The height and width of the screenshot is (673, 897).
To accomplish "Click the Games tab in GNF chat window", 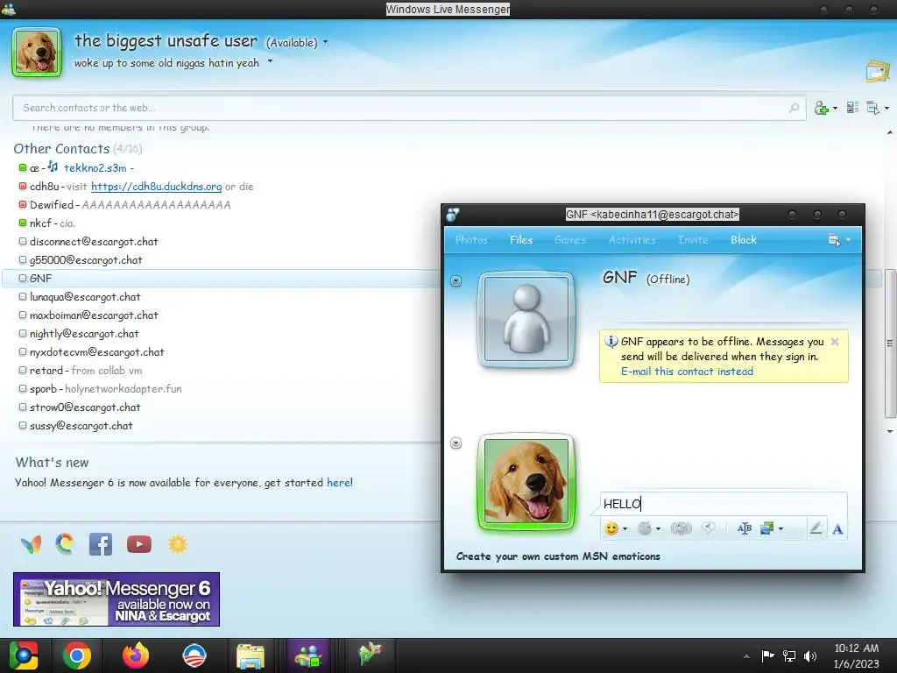I will [x=570, y=240].
